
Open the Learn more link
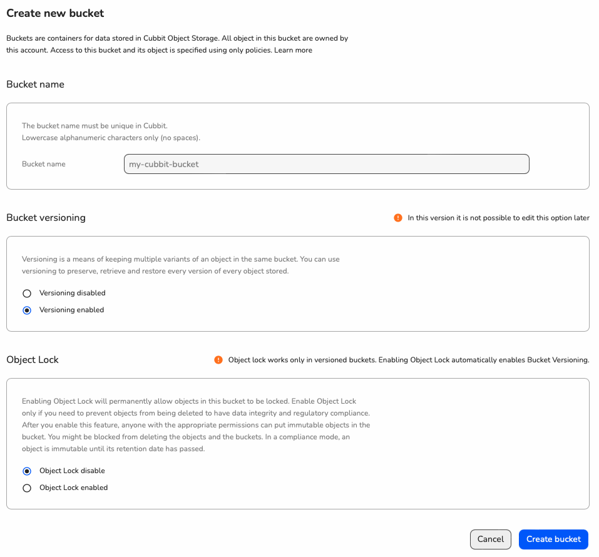tap(293, 50)
